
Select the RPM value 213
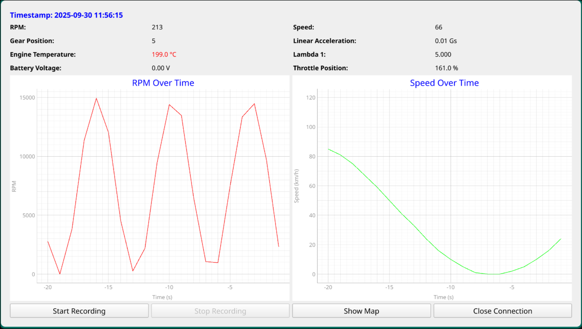pyautogui.click(x=157, y=27)
